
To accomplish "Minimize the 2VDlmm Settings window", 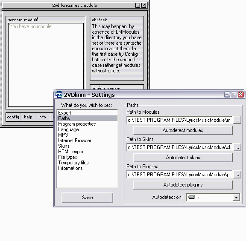I will click(227, 95).
